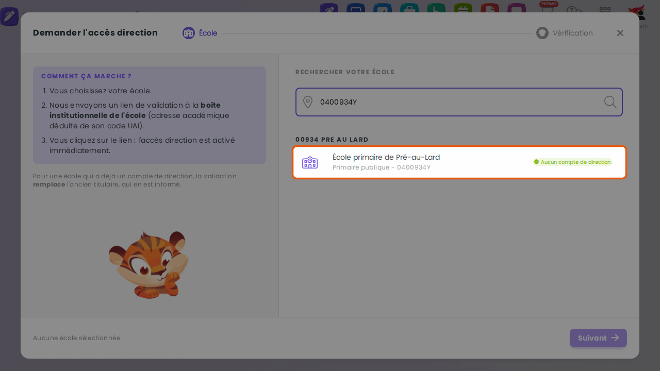Click the school building icon in result row
The width and height of the screenshot is (660, 371).
[x=310, y=162]
